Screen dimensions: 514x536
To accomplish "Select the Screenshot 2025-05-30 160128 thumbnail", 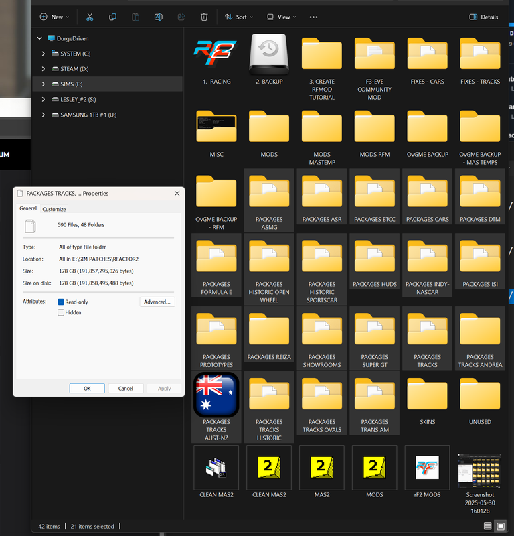I will (x=480, y=470).
